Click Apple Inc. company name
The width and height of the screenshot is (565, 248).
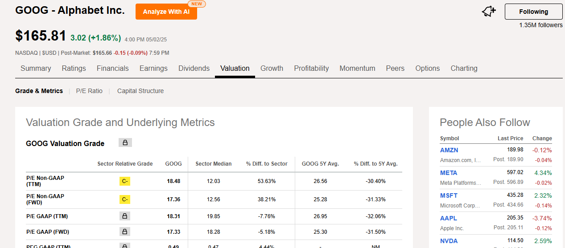[452, 228]
